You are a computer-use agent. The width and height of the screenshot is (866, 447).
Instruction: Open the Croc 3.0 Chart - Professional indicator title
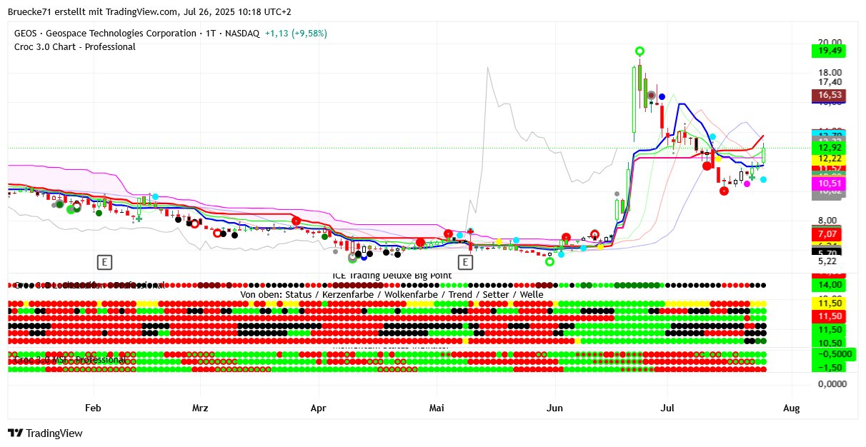[75, 46]
